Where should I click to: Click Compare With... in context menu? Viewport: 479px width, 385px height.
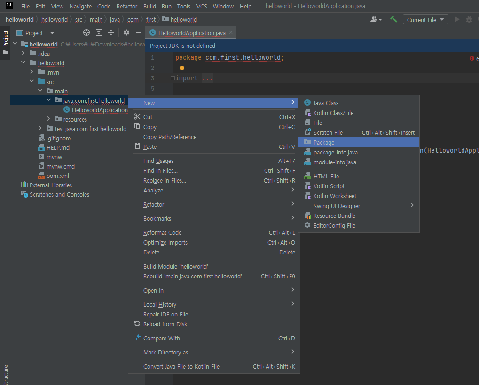pyautogui.click(x=214, y=339)
